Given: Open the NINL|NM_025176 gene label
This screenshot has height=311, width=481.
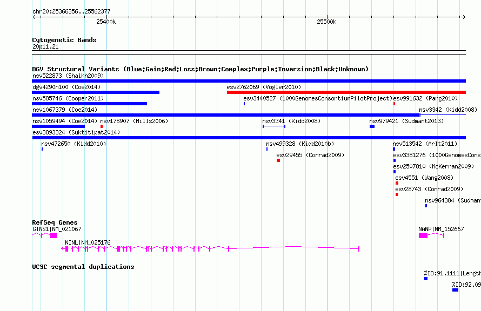Looking at the screenshot, I should [x=88, y=242].
